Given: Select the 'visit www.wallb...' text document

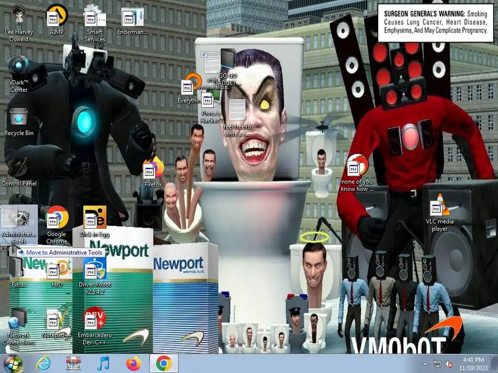Looking at the screenshot, I should tap(212, 70).
